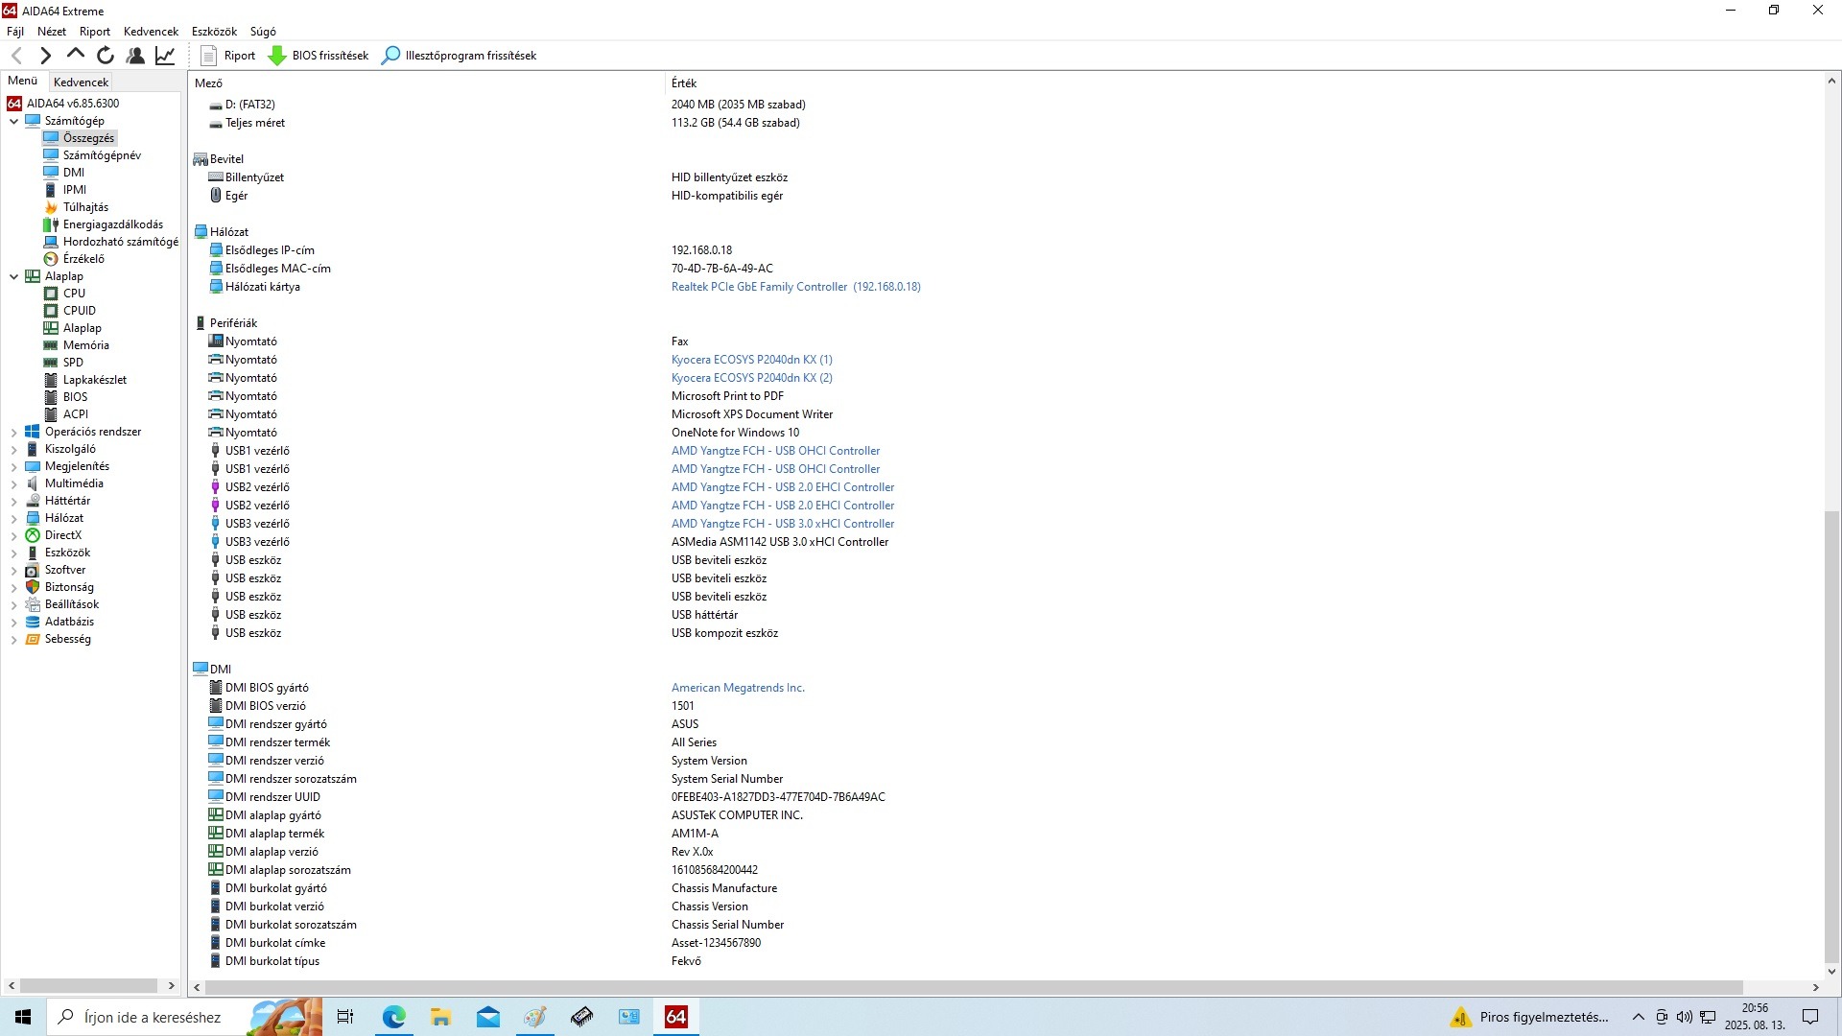Open American Megatrends Inc. link
Image resolution: width=1842 pixels, height=1036 pixels.
[x=737, y=688]
